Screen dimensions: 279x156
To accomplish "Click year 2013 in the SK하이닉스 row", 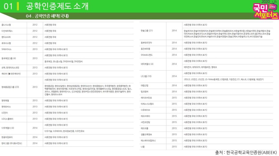I will (35, 49).
